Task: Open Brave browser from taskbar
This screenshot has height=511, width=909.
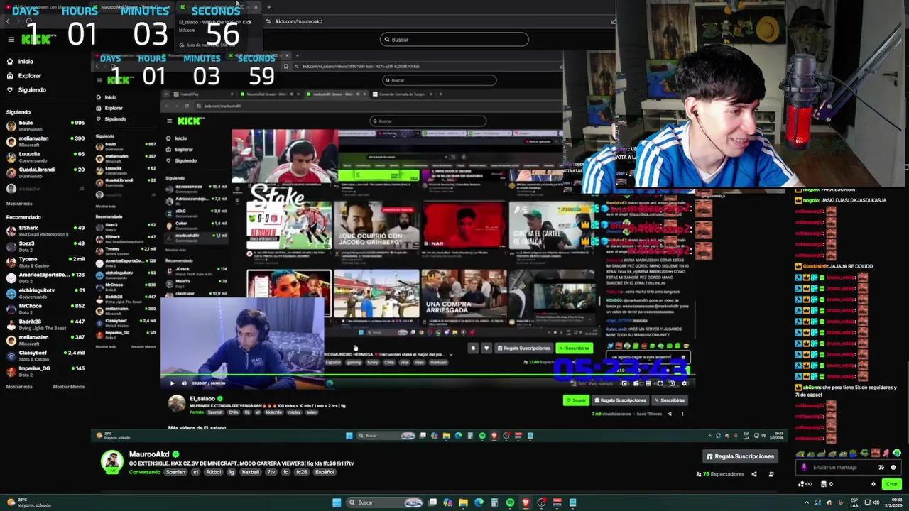Action: [x=526, y=502]
